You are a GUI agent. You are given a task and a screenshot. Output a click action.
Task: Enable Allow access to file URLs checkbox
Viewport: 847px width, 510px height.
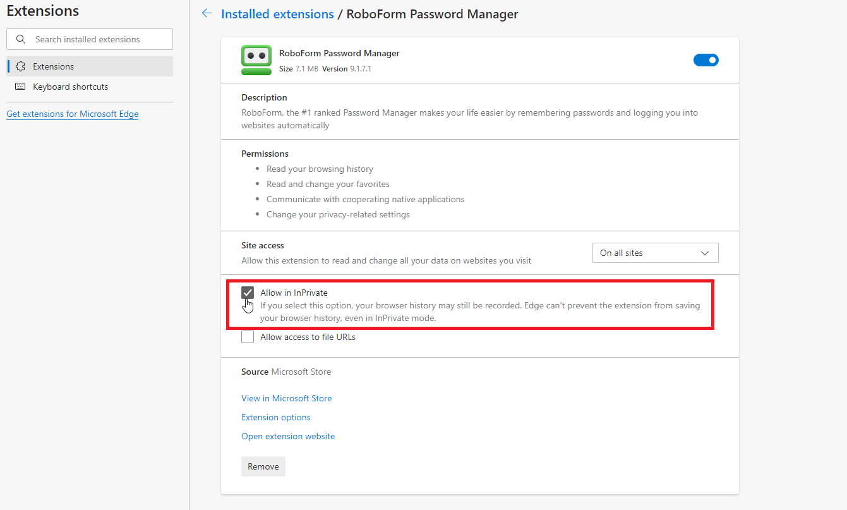tap(248, 337)
